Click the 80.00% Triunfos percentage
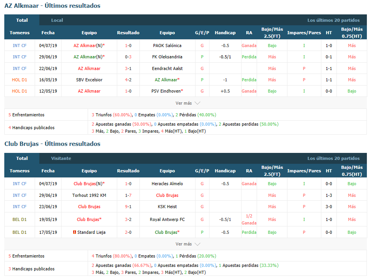 [122, 256]
